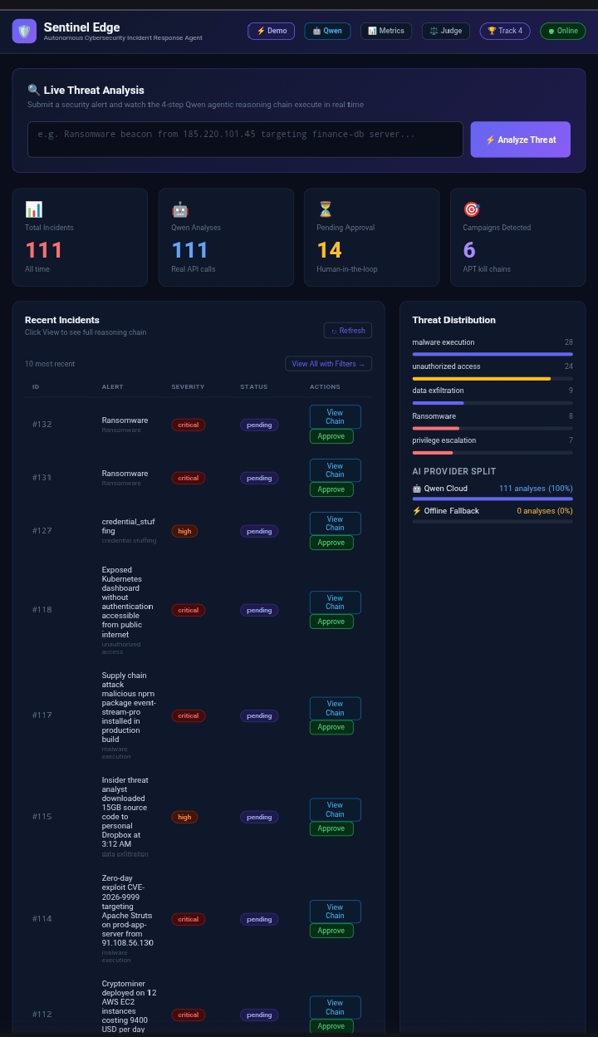
Task: Click the Online status badge
Action: 562,31
